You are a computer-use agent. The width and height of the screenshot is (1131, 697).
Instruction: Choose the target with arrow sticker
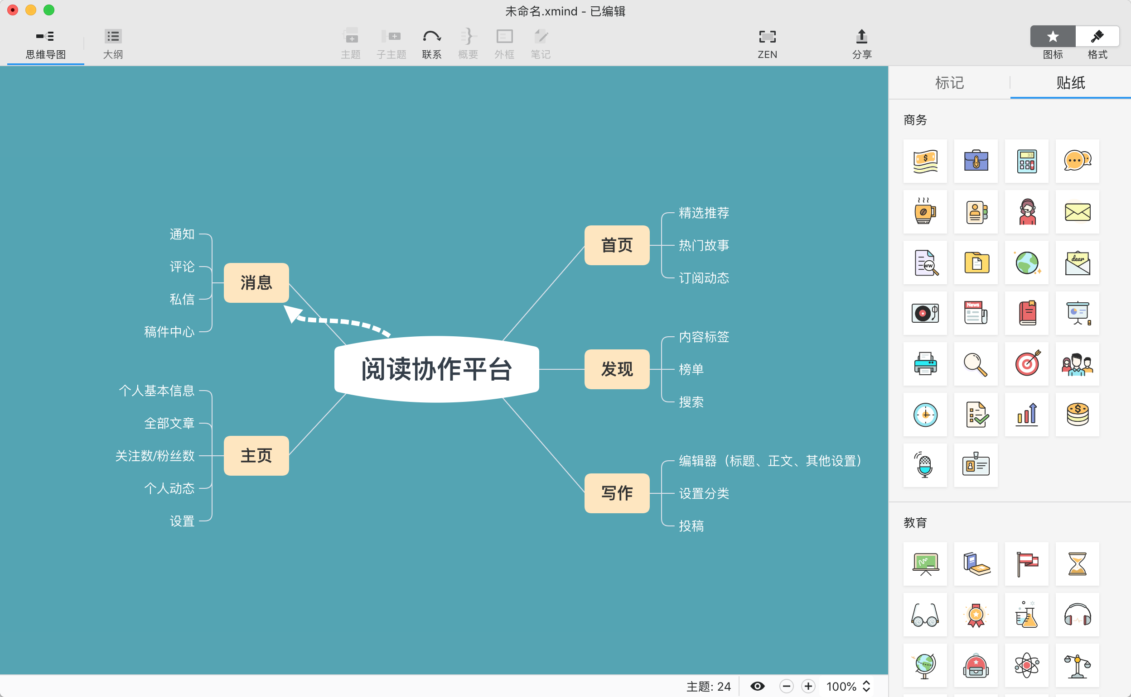(1027, 364)
